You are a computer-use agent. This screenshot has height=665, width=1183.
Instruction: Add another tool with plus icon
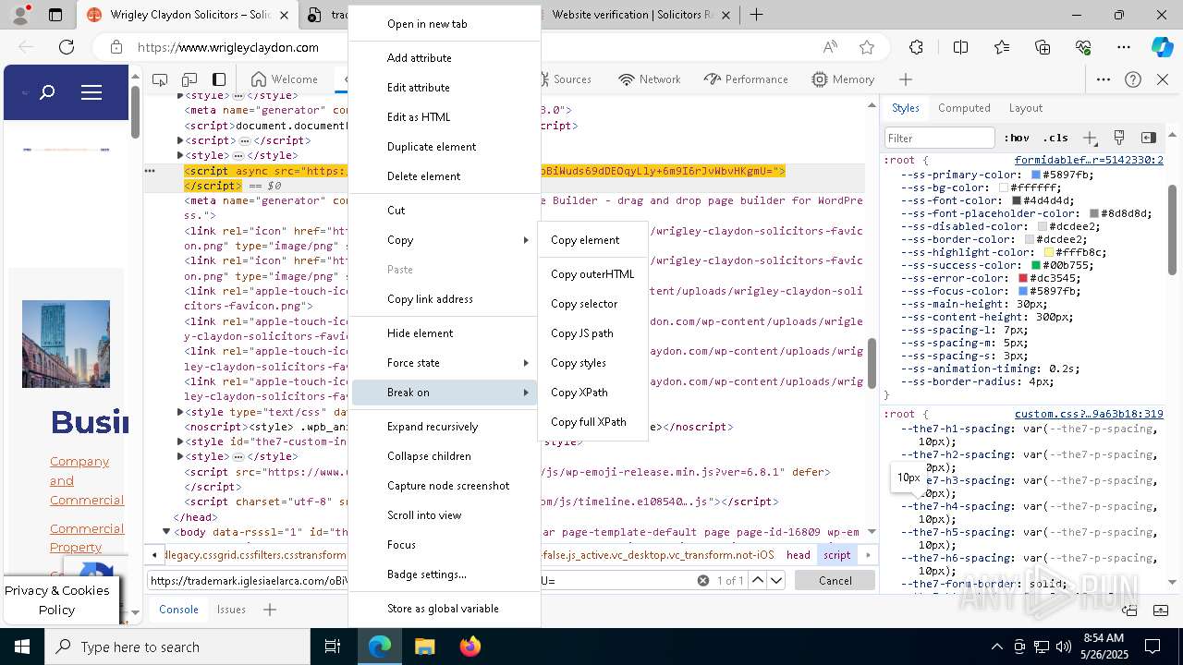coord(906,79)
